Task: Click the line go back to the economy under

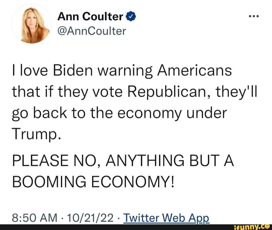Action: [119, 114]
